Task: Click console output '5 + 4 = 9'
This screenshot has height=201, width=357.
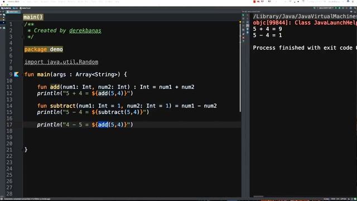Action: [x=267, y=29]
